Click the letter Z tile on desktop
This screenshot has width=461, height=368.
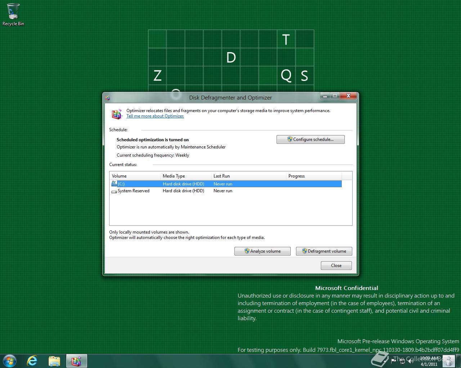157,76
